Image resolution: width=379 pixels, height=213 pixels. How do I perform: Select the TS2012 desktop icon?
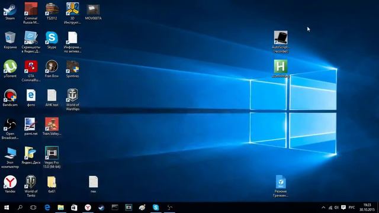click(x=52, y=12)
